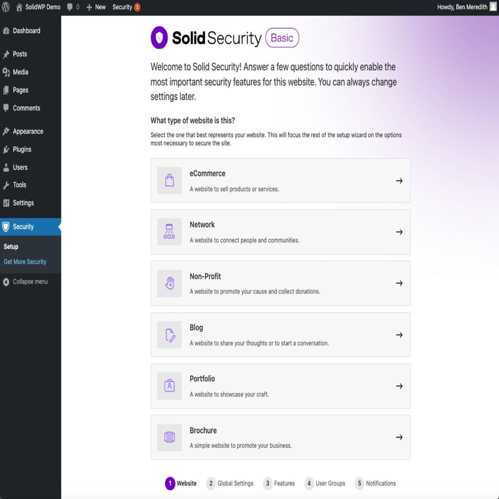The image size is (499, 499).
Task: Open the SolidWP Demo home icon
Action: 19,7
